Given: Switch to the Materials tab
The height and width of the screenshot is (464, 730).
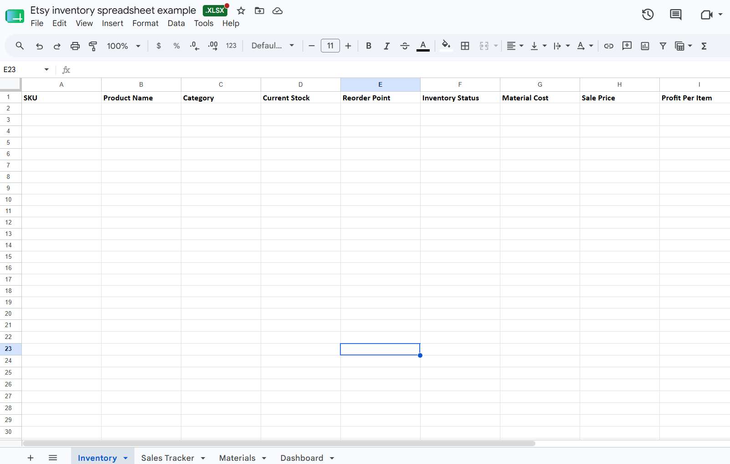Looking at the screenshot, I should coord(237,458).
